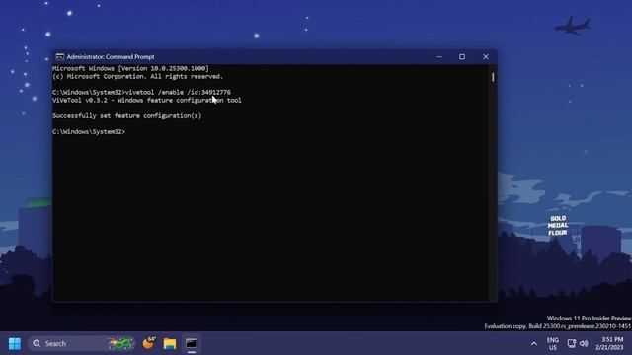This screenshot has width=632, height=355.
Task: Open the weather widget showing 64°
Action: [149, 343]
